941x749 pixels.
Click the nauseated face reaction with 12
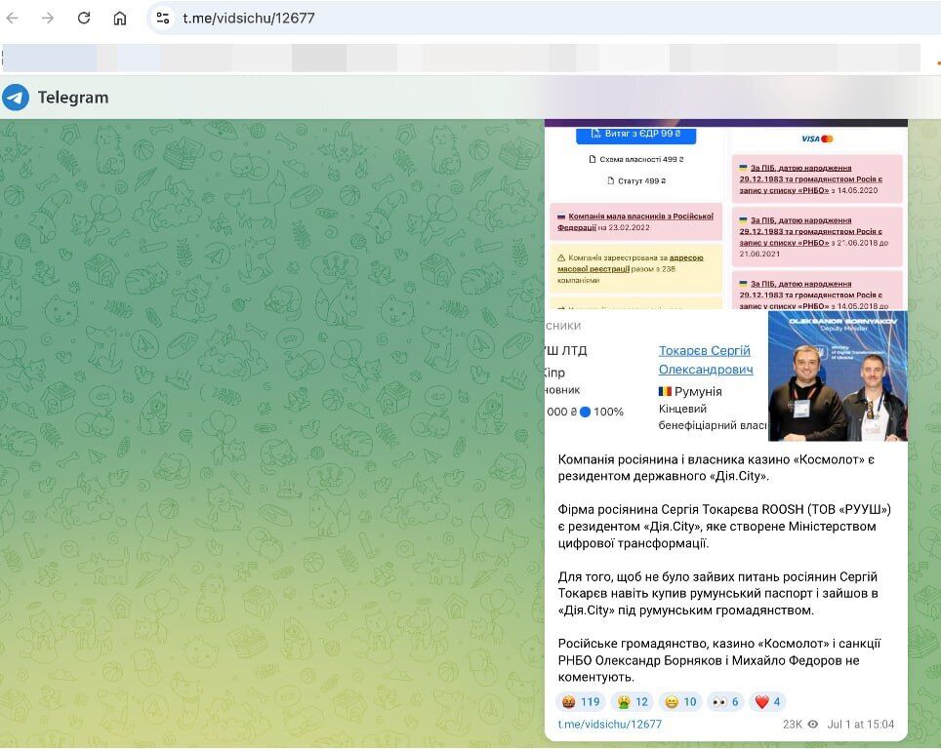tap(633, 701)
